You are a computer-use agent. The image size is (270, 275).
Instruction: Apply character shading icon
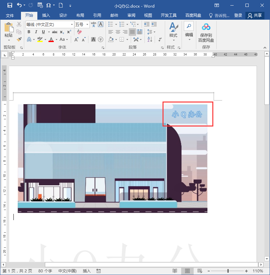93,39
